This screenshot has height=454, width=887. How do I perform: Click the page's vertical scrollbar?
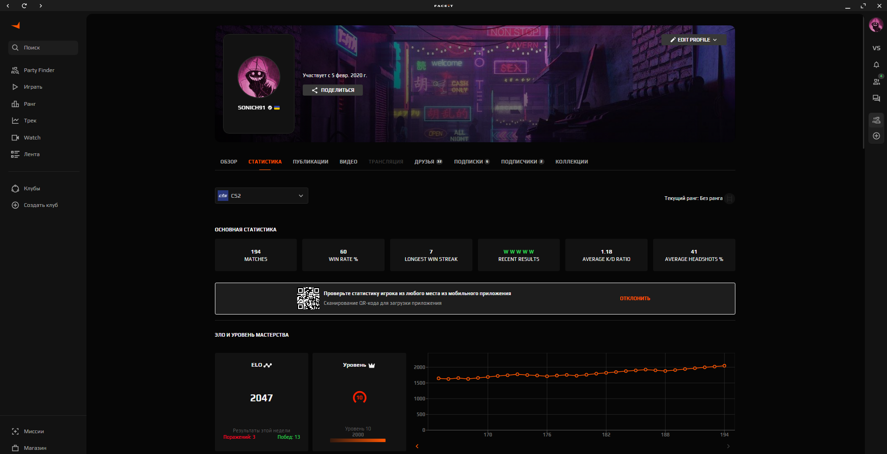(863, 83)
